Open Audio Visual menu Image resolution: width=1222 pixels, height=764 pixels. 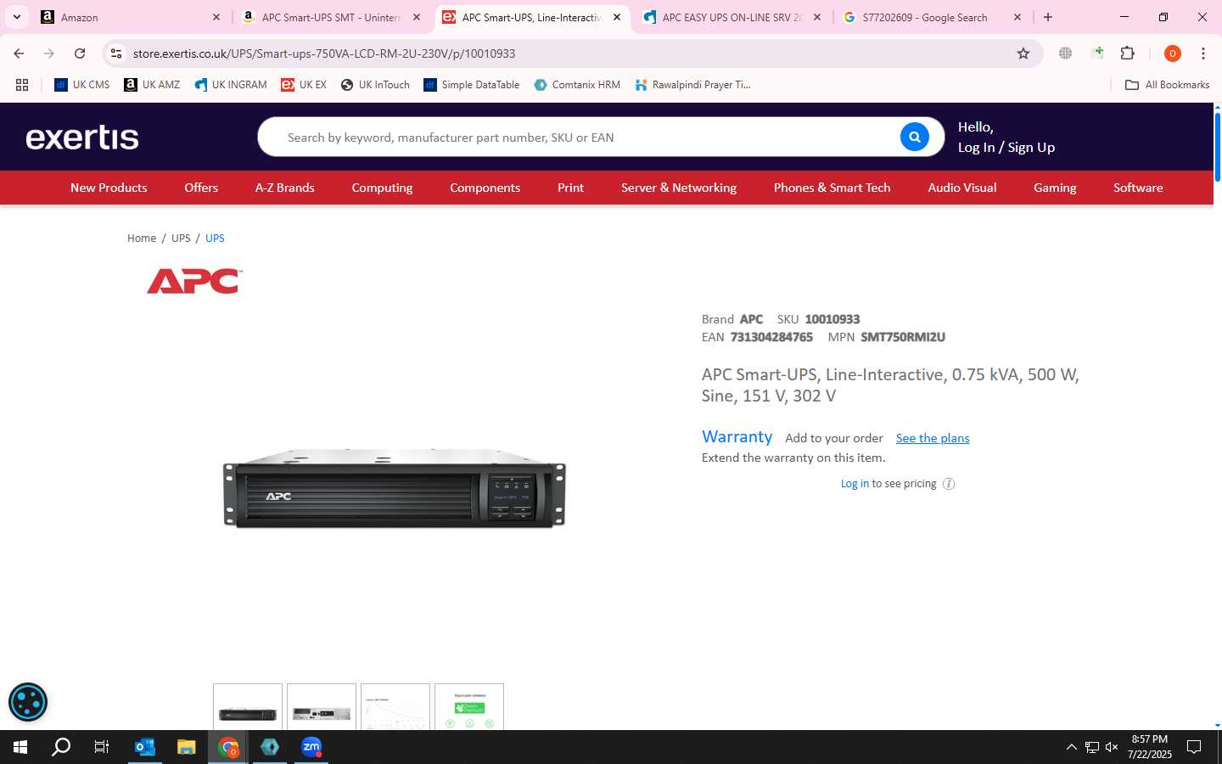961,188
